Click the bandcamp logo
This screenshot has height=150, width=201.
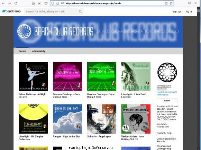pos(11,11)
